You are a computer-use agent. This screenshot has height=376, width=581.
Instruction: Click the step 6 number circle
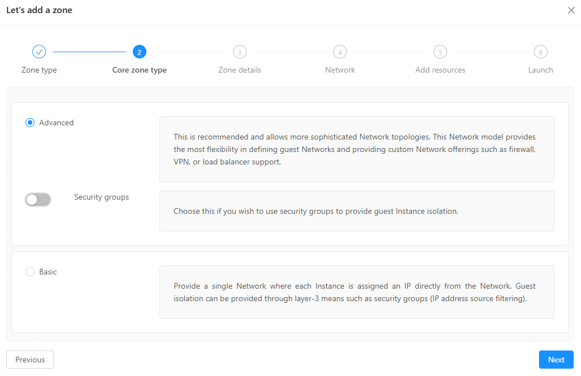coord(540,52)
